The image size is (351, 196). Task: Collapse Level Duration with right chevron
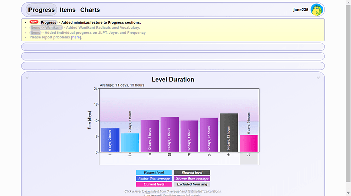[318, 78]
